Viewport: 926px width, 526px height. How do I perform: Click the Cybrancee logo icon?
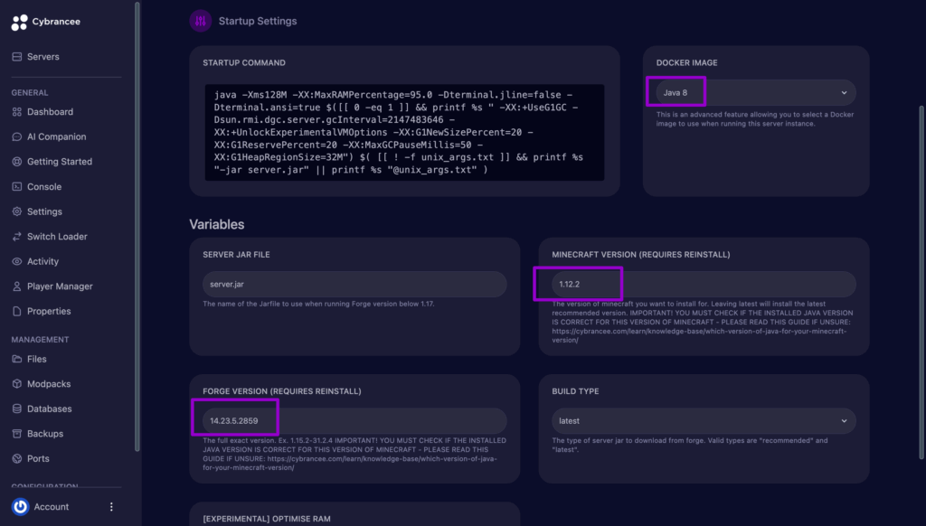[19, 22]
